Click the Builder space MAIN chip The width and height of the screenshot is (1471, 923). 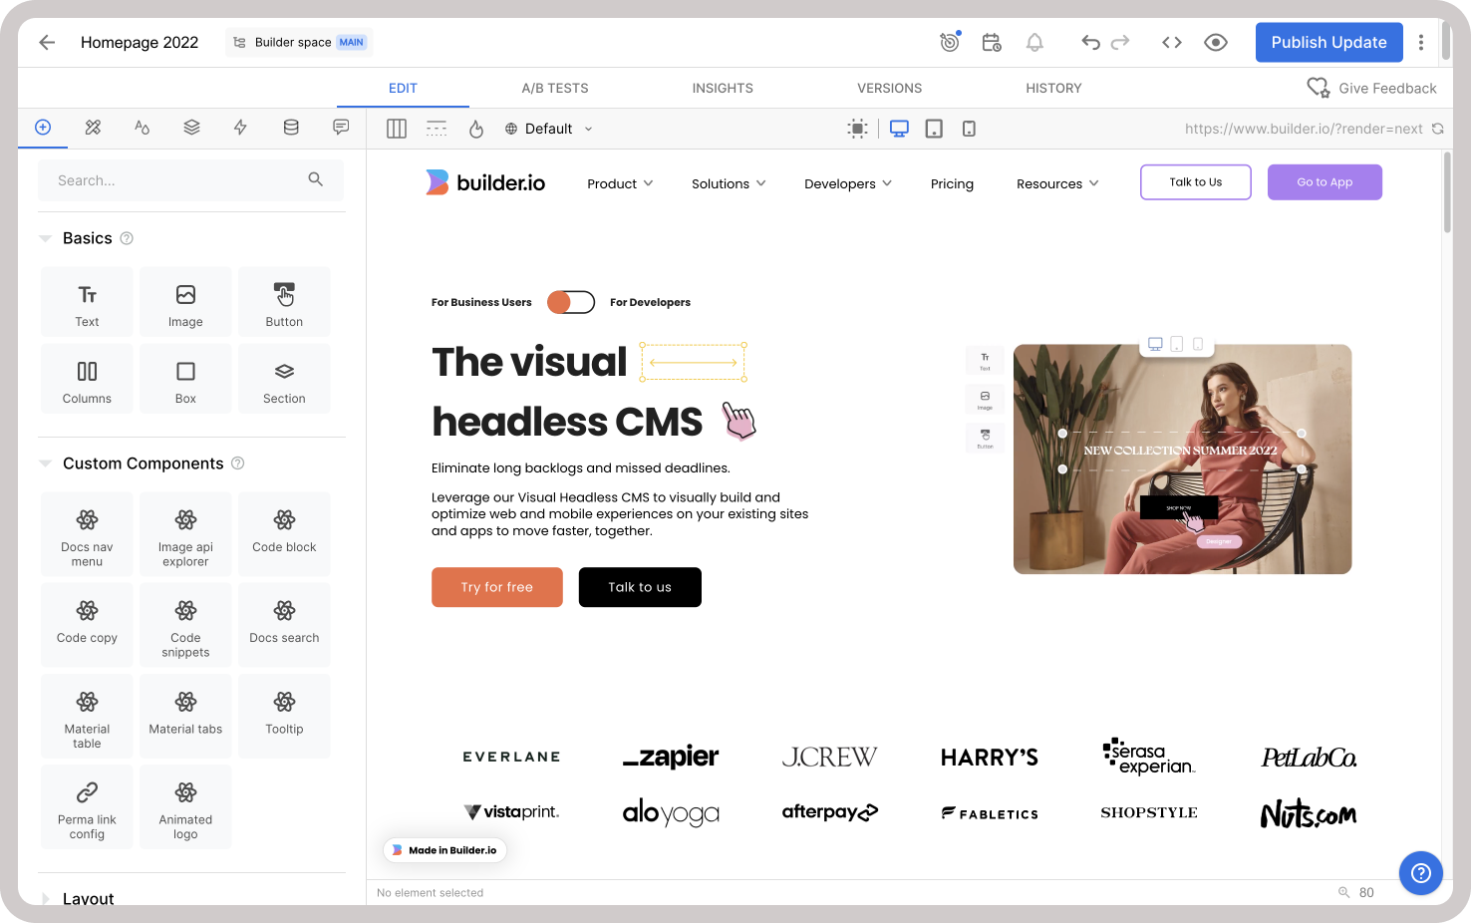click(x=299, y=42)
